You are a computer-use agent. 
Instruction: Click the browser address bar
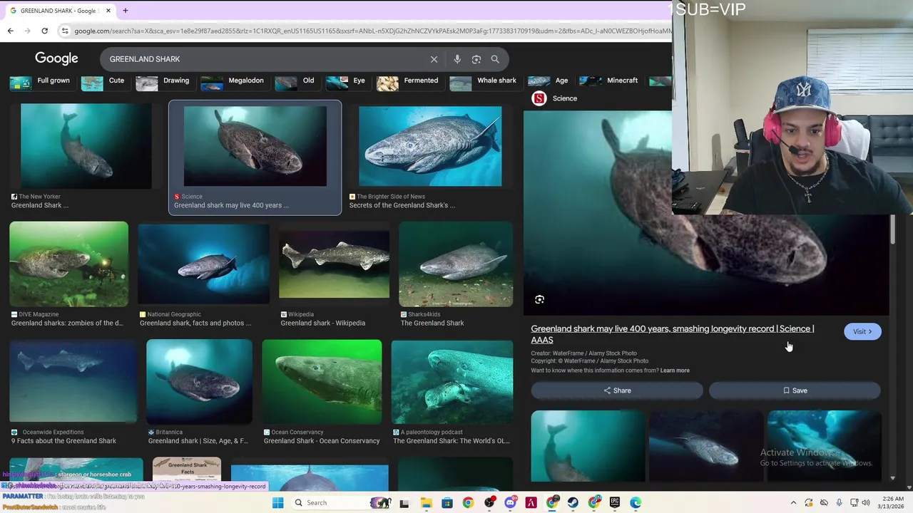tap(371, 31)
